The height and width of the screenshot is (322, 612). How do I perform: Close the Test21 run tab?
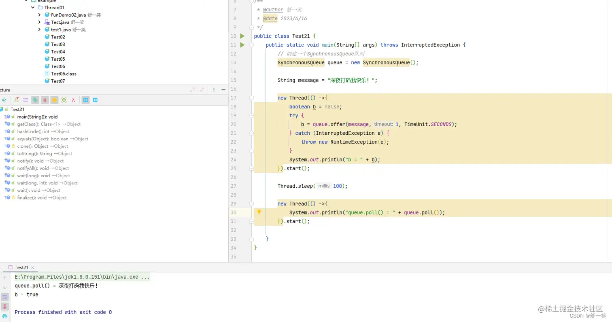point(33,268)
